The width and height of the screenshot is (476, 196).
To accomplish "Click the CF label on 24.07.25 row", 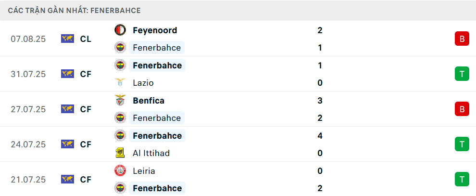I will 86,144.
